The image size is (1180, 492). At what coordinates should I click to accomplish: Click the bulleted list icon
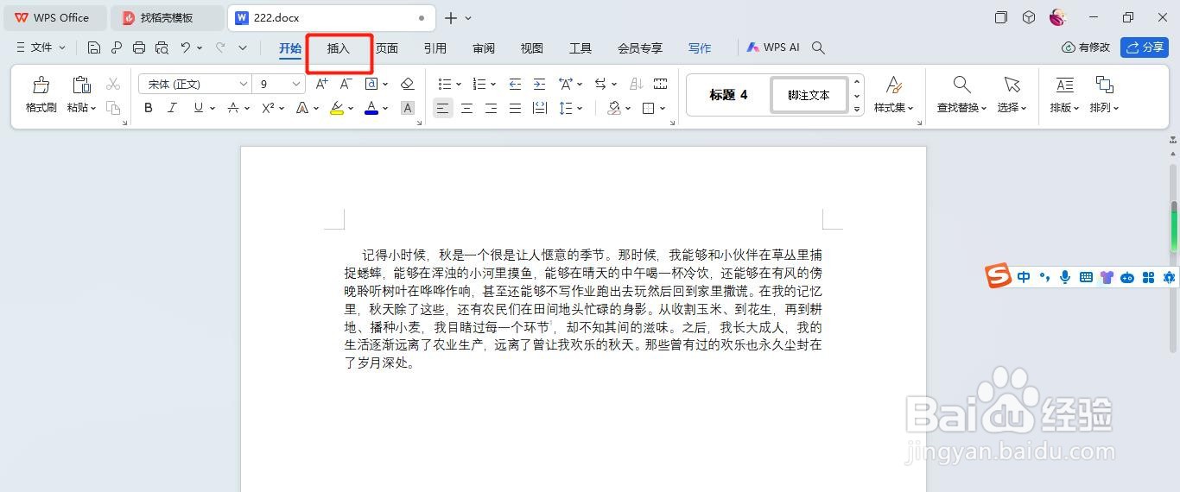tap(445, 84)
